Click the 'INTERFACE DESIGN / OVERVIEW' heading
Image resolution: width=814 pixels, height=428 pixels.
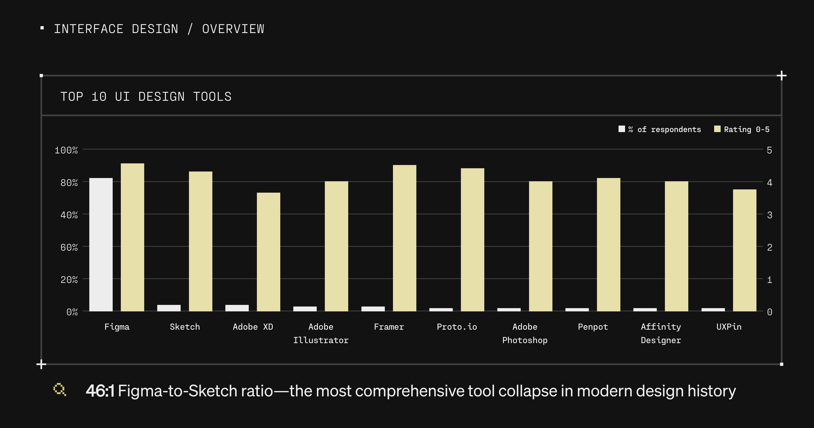tap(159, 29)
